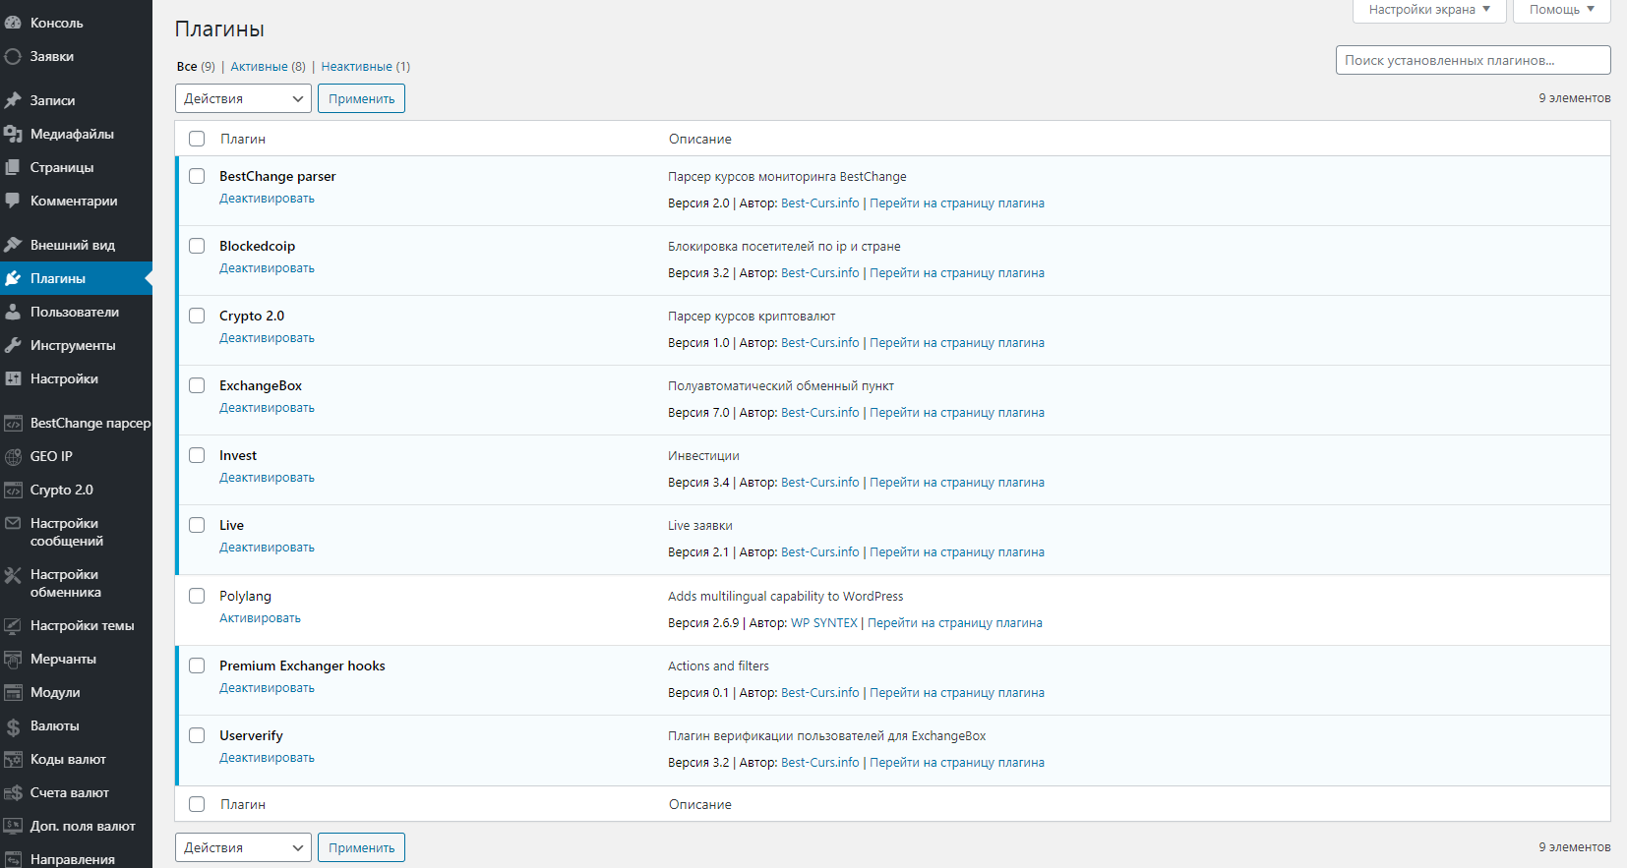This screenshot has height=868, width=1627.
Task: Open Медиафайлы via its media icon
Action: click(13, 134)
